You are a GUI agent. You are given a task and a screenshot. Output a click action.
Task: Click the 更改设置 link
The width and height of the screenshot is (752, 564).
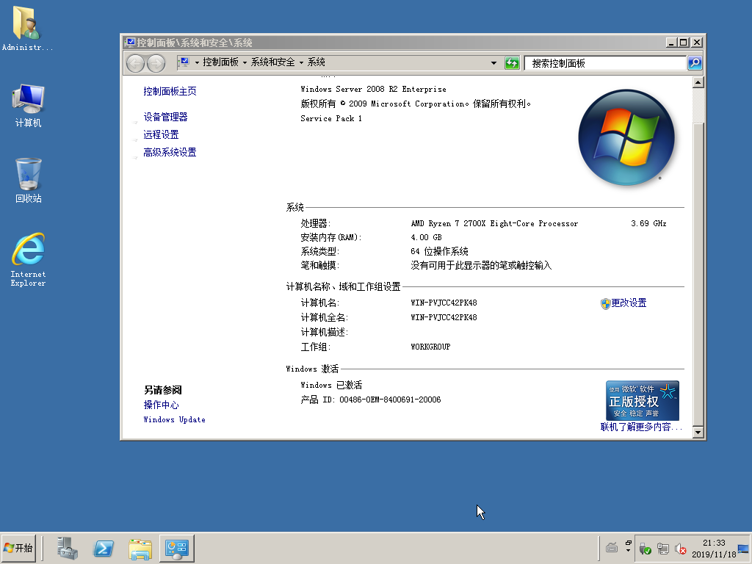tap(629, 303)
